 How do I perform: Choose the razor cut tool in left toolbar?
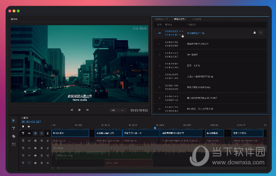[x=14, y=136]
